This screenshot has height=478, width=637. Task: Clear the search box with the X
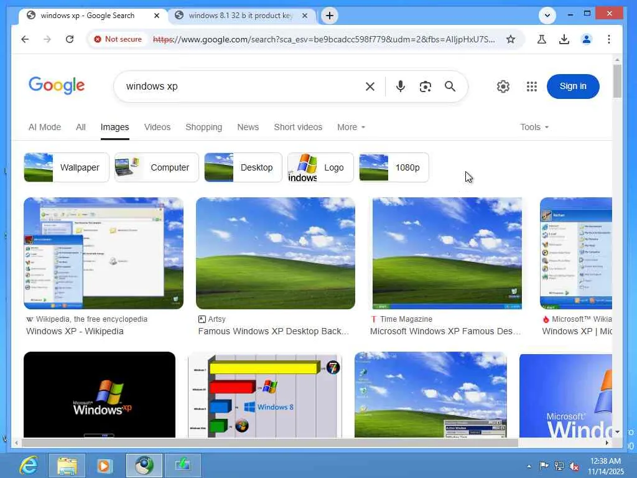point(370,87)
